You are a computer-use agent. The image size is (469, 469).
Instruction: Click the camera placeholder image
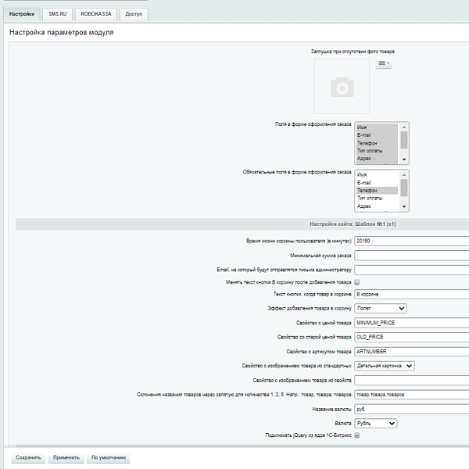coord(342,87)
